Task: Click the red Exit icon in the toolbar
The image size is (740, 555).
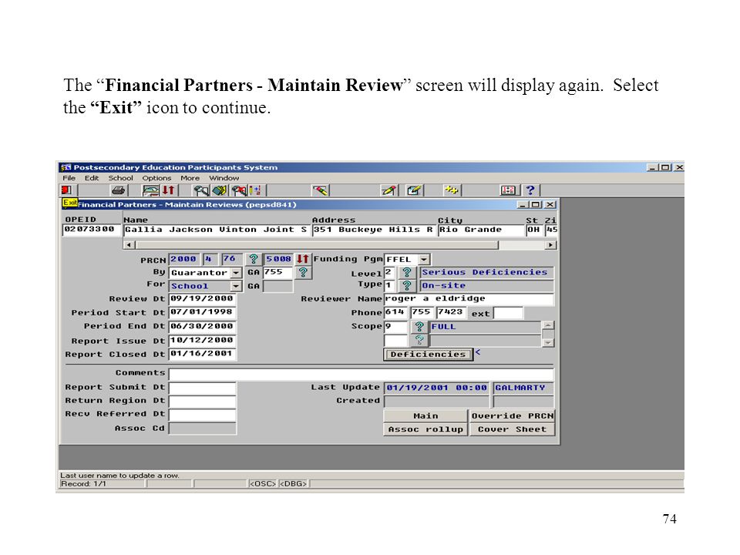Action: click(66, 190)
